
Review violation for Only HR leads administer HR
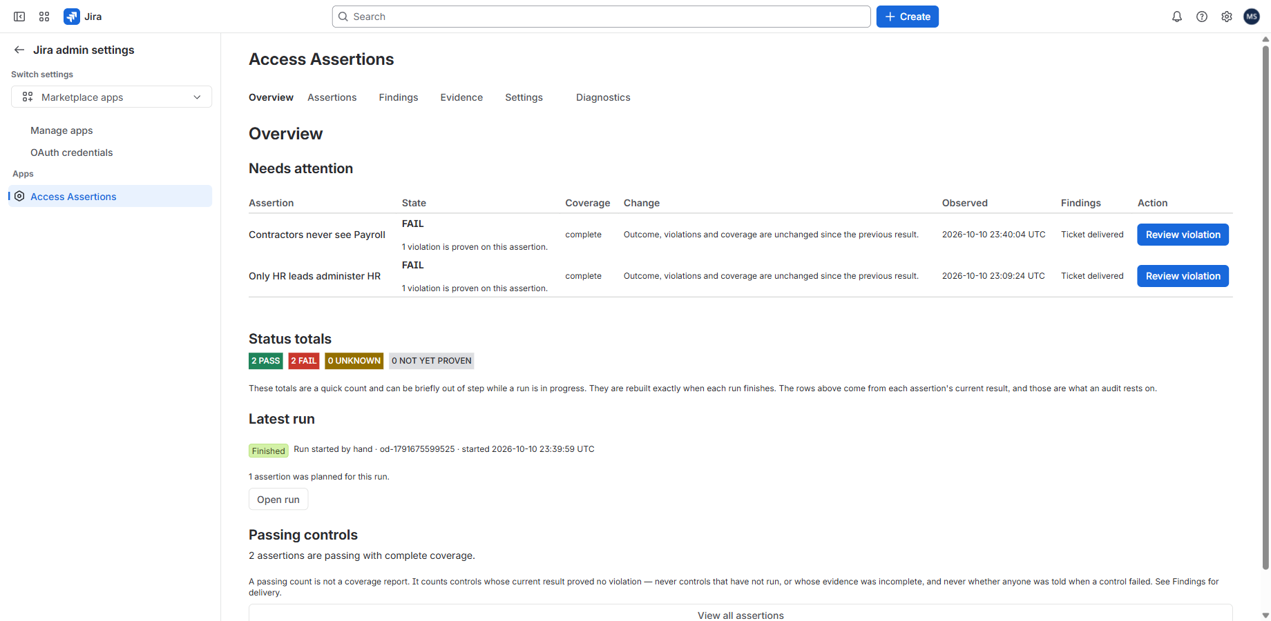click(1183, 276)
